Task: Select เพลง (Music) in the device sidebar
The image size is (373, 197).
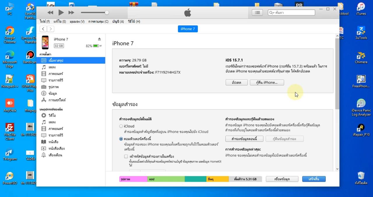Action: pos(52,67)
